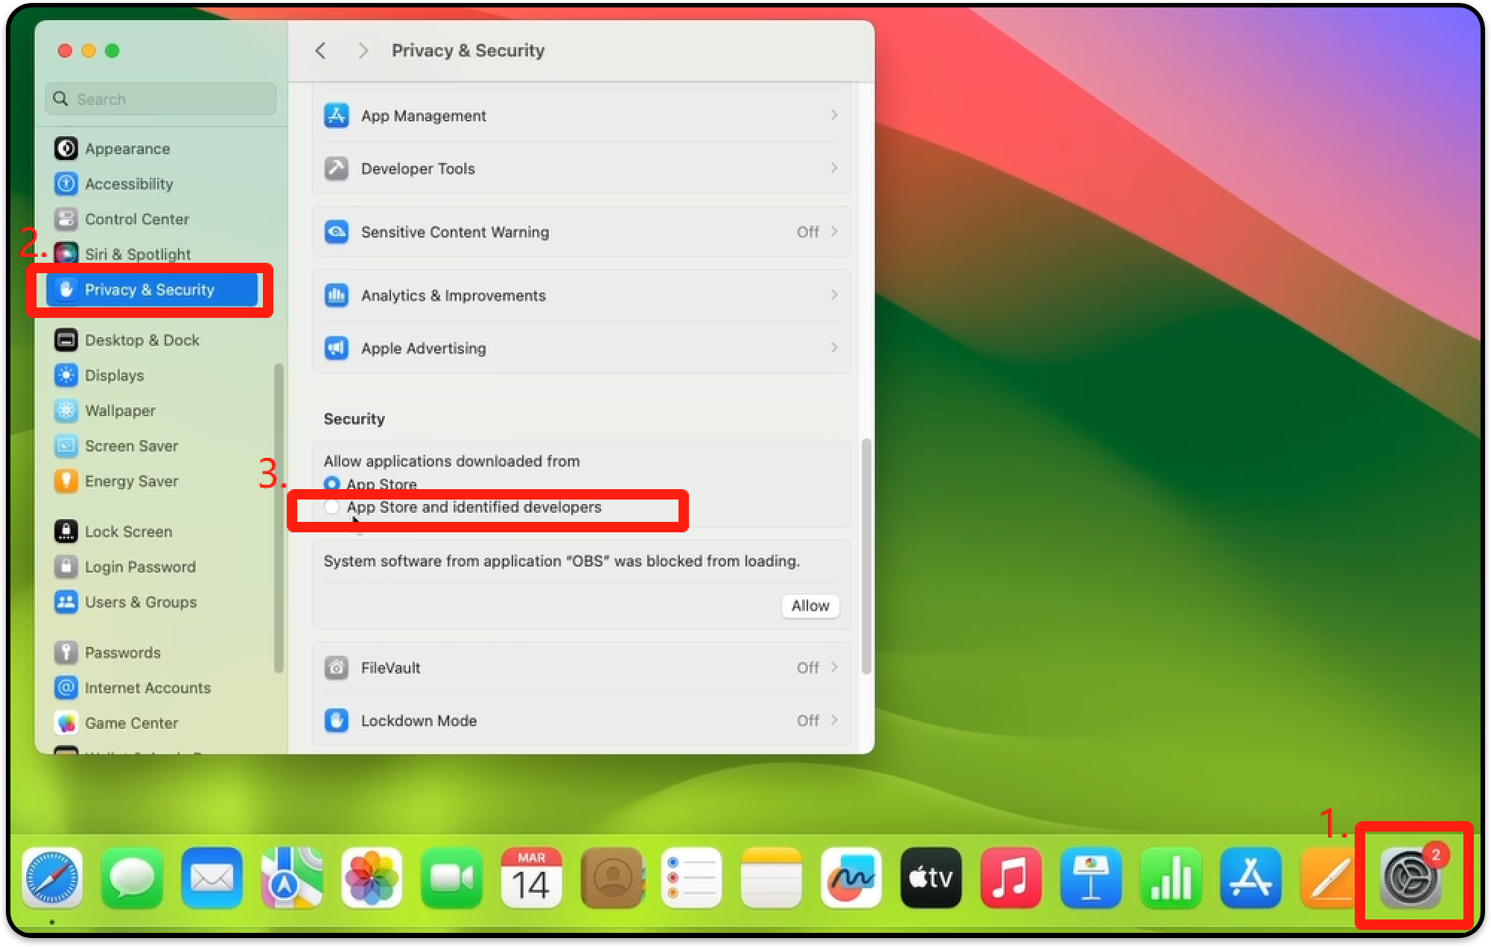Open the Apple TV app in Dock
The image size is (1491, 947).
pos(931,879)
